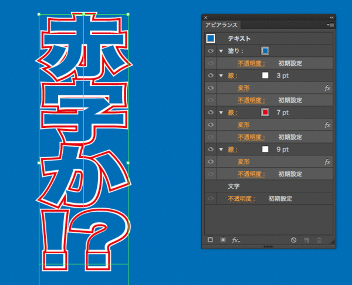The width and height of the screenshot is (352, 285).
Task: Add a new stroke with the bottom square icon
Action: 210,240
